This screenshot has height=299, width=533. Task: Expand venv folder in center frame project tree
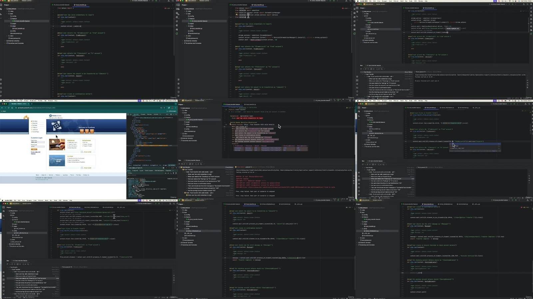[x=181, y=134]
